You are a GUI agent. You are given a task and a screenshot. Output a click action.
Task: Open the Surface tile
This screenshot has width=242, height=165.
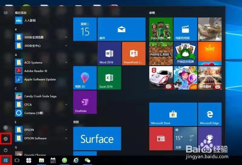click(97, 138)
